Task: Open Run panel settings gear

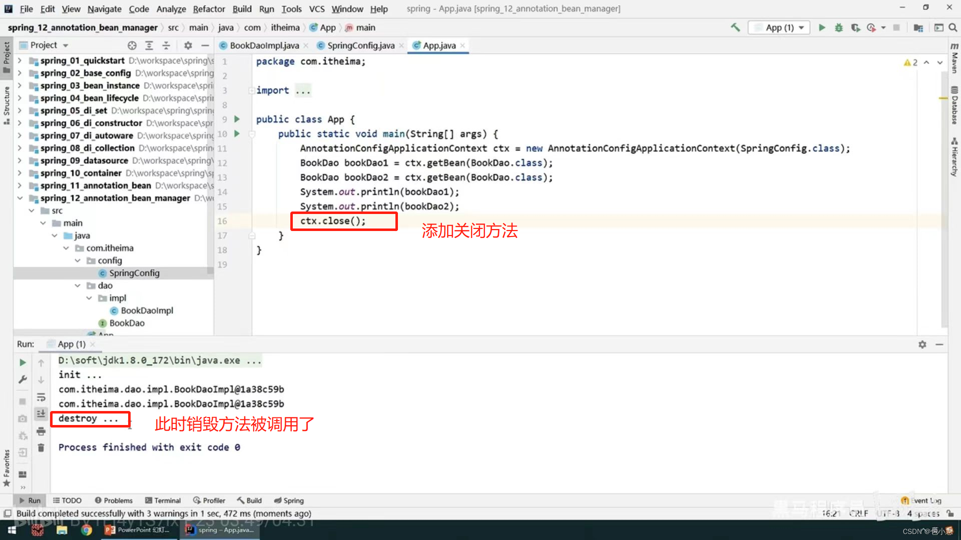Action: click(922, 344)
